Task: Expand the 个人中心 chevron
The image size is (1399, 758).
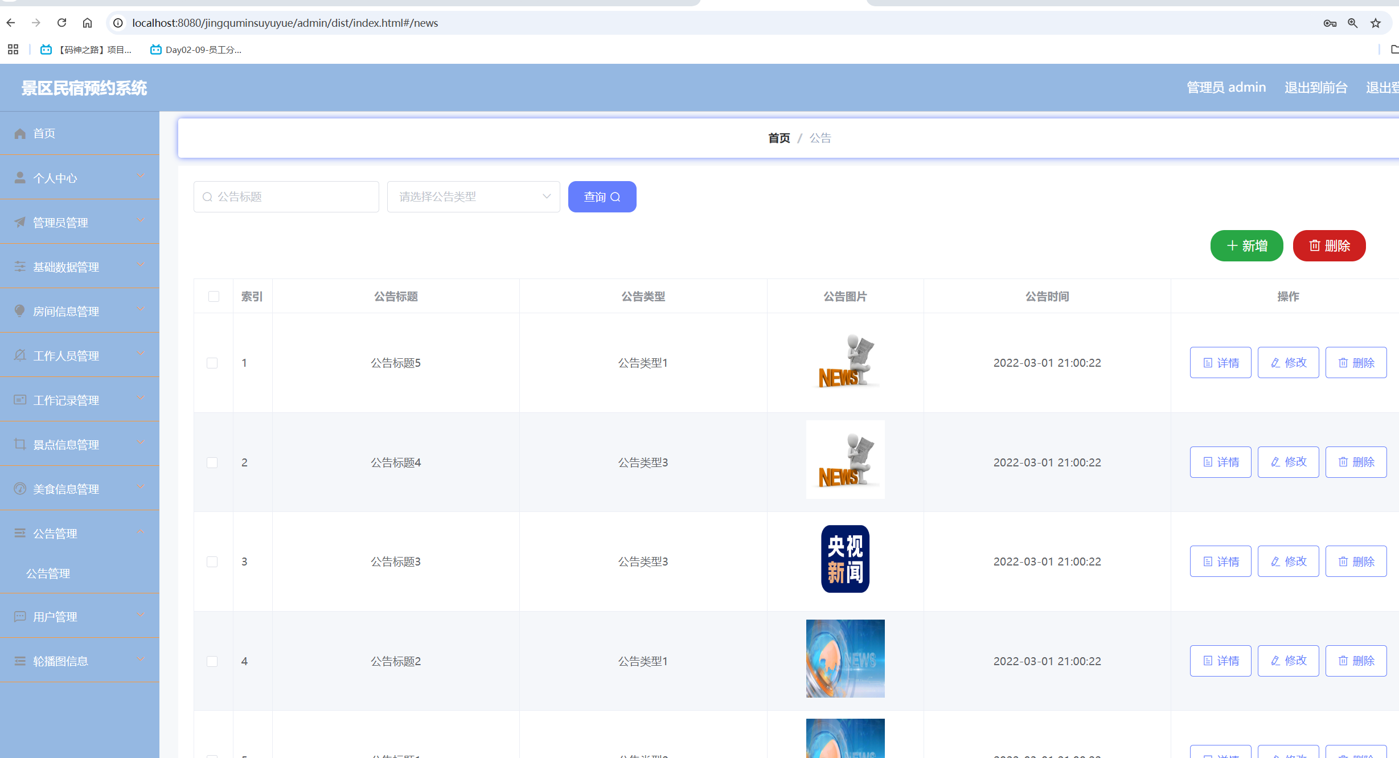Action: coord(141,176)
